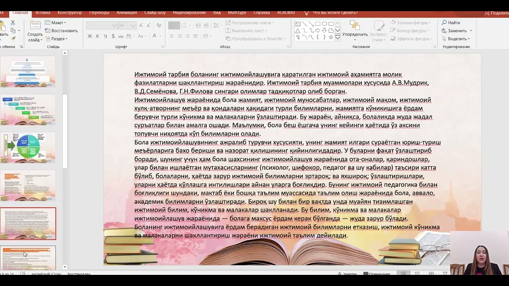This screenshot has height=286, width=509.
Task: Switch to the Рецензирование tab
Action: coord(189,13)
